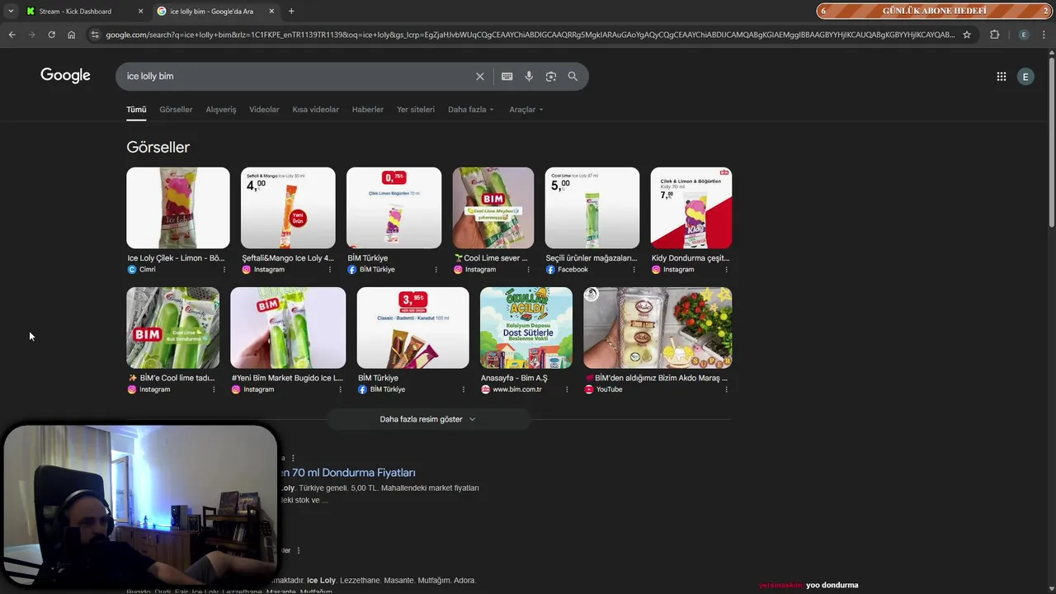
Task: Open options for 70 ml Dondurma result
Action: pos(293,458)
